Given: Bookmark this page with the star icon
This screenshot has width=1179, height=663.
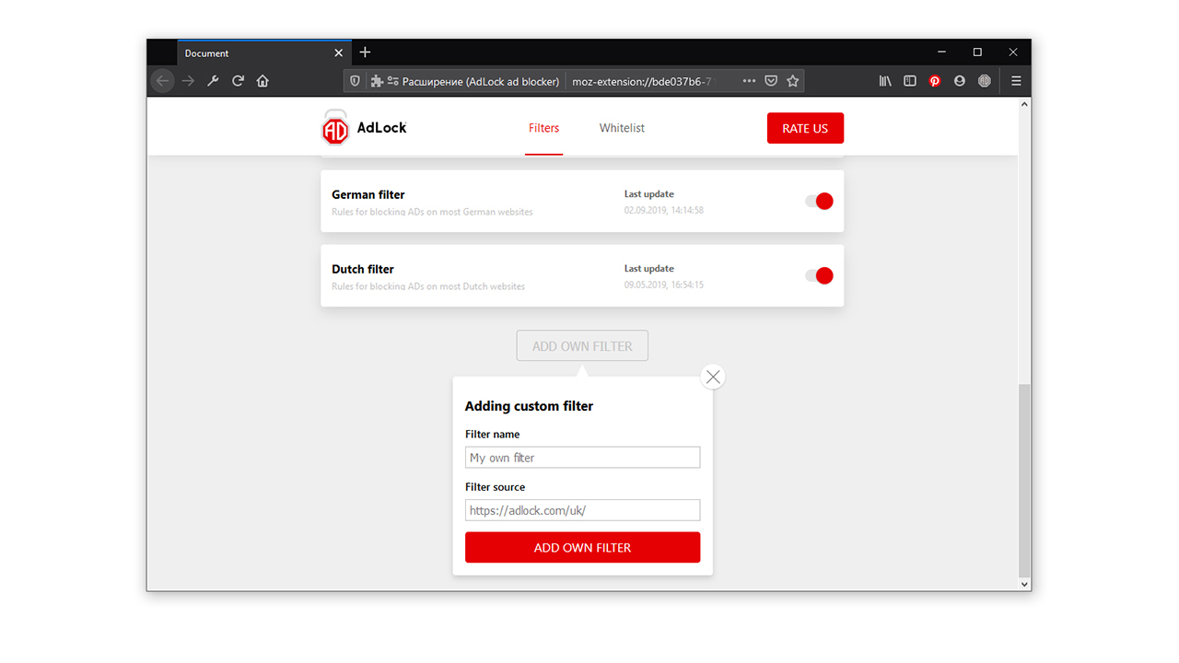Looking at the screenshot, I should coord(793,81).
